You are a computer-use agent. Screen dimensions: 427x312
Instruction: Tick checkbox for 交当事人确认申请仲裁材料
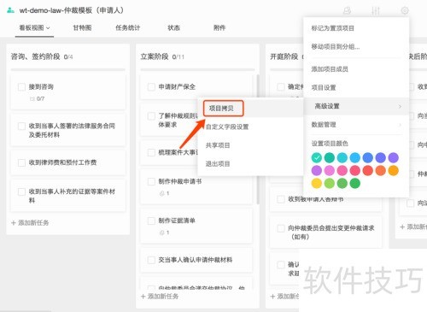151,260
